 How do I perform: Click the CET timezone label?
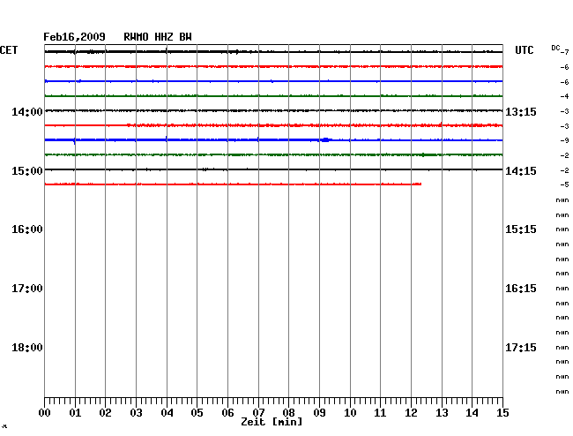click(9, 50)
